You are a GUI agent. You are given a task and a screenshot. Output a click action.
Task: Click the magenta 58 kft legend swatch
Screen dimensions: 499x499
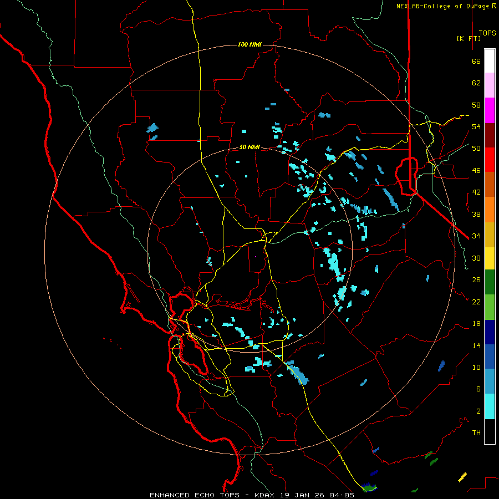tap(490, 110)
